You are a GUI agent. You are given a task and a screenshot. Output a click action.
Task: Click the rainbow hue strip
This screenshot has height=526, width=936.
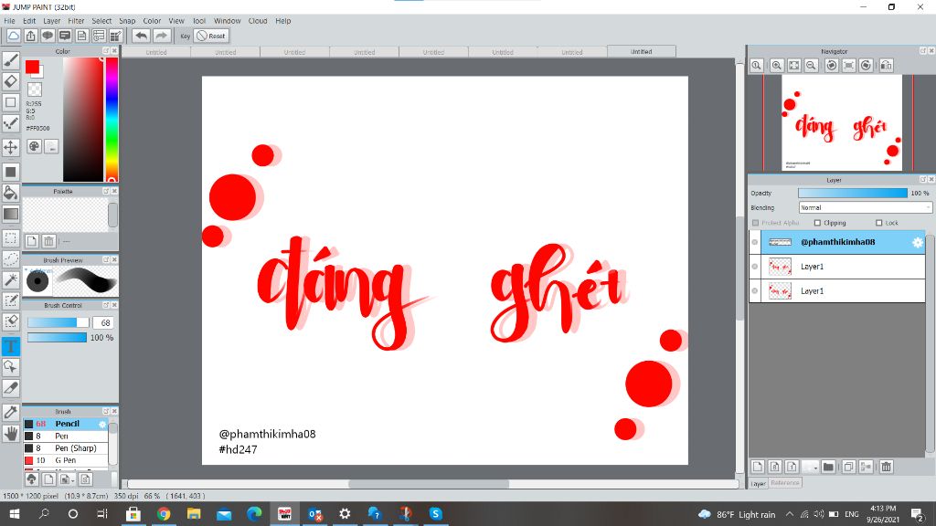pos(112,120)
